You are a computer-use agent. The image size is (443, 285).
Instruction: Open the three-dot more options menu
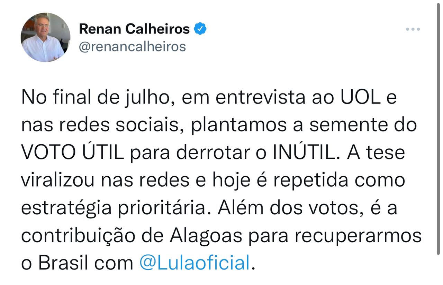click(x=413, y=29)
